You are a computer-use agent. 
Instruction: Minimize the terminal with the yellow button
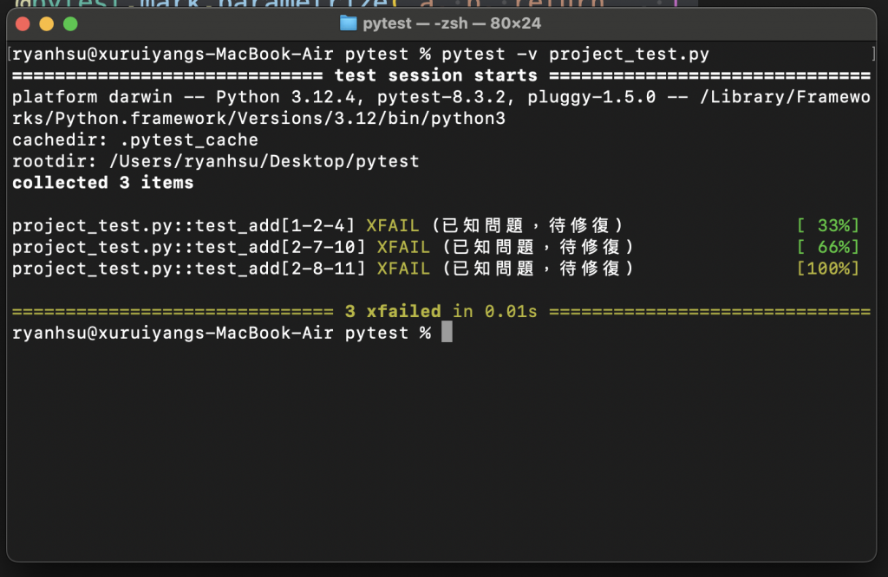(47, 23)
